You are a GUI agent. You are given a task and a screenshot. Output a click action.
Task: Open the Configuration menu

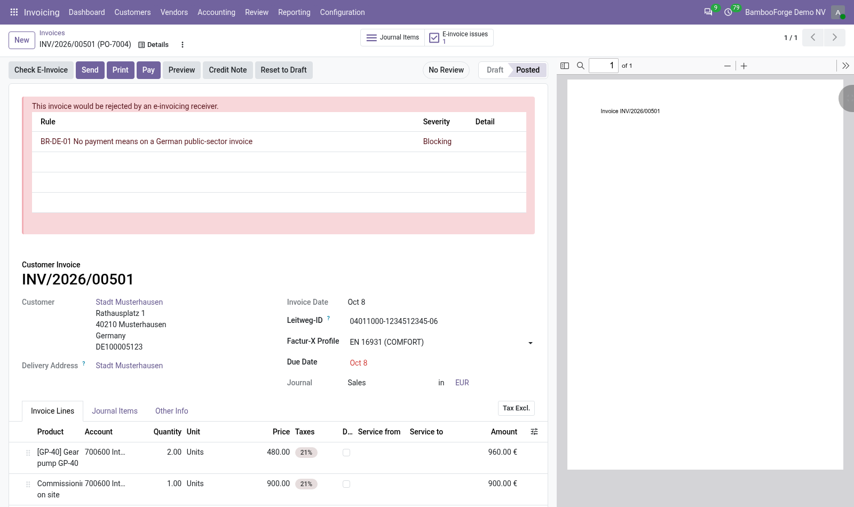tap(343, 12)
